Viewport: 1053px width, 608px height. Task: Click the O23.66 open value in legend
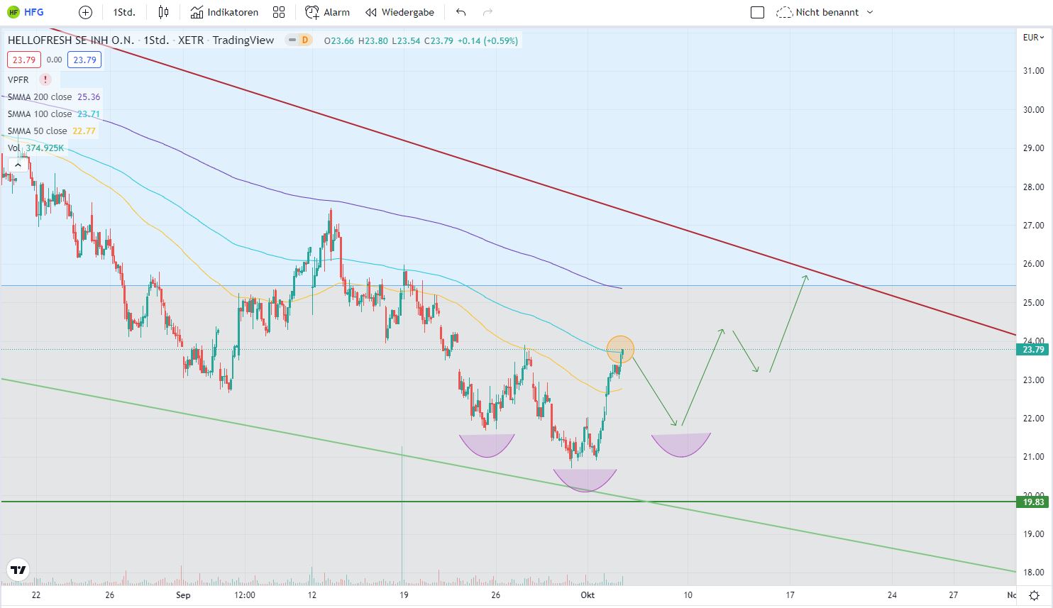pyautogui.click(x=339, y=41)
